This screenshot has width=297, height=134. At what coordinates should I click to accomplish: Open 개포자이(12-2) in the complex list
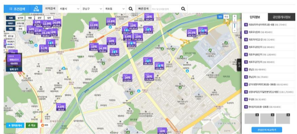pos(269,39)
